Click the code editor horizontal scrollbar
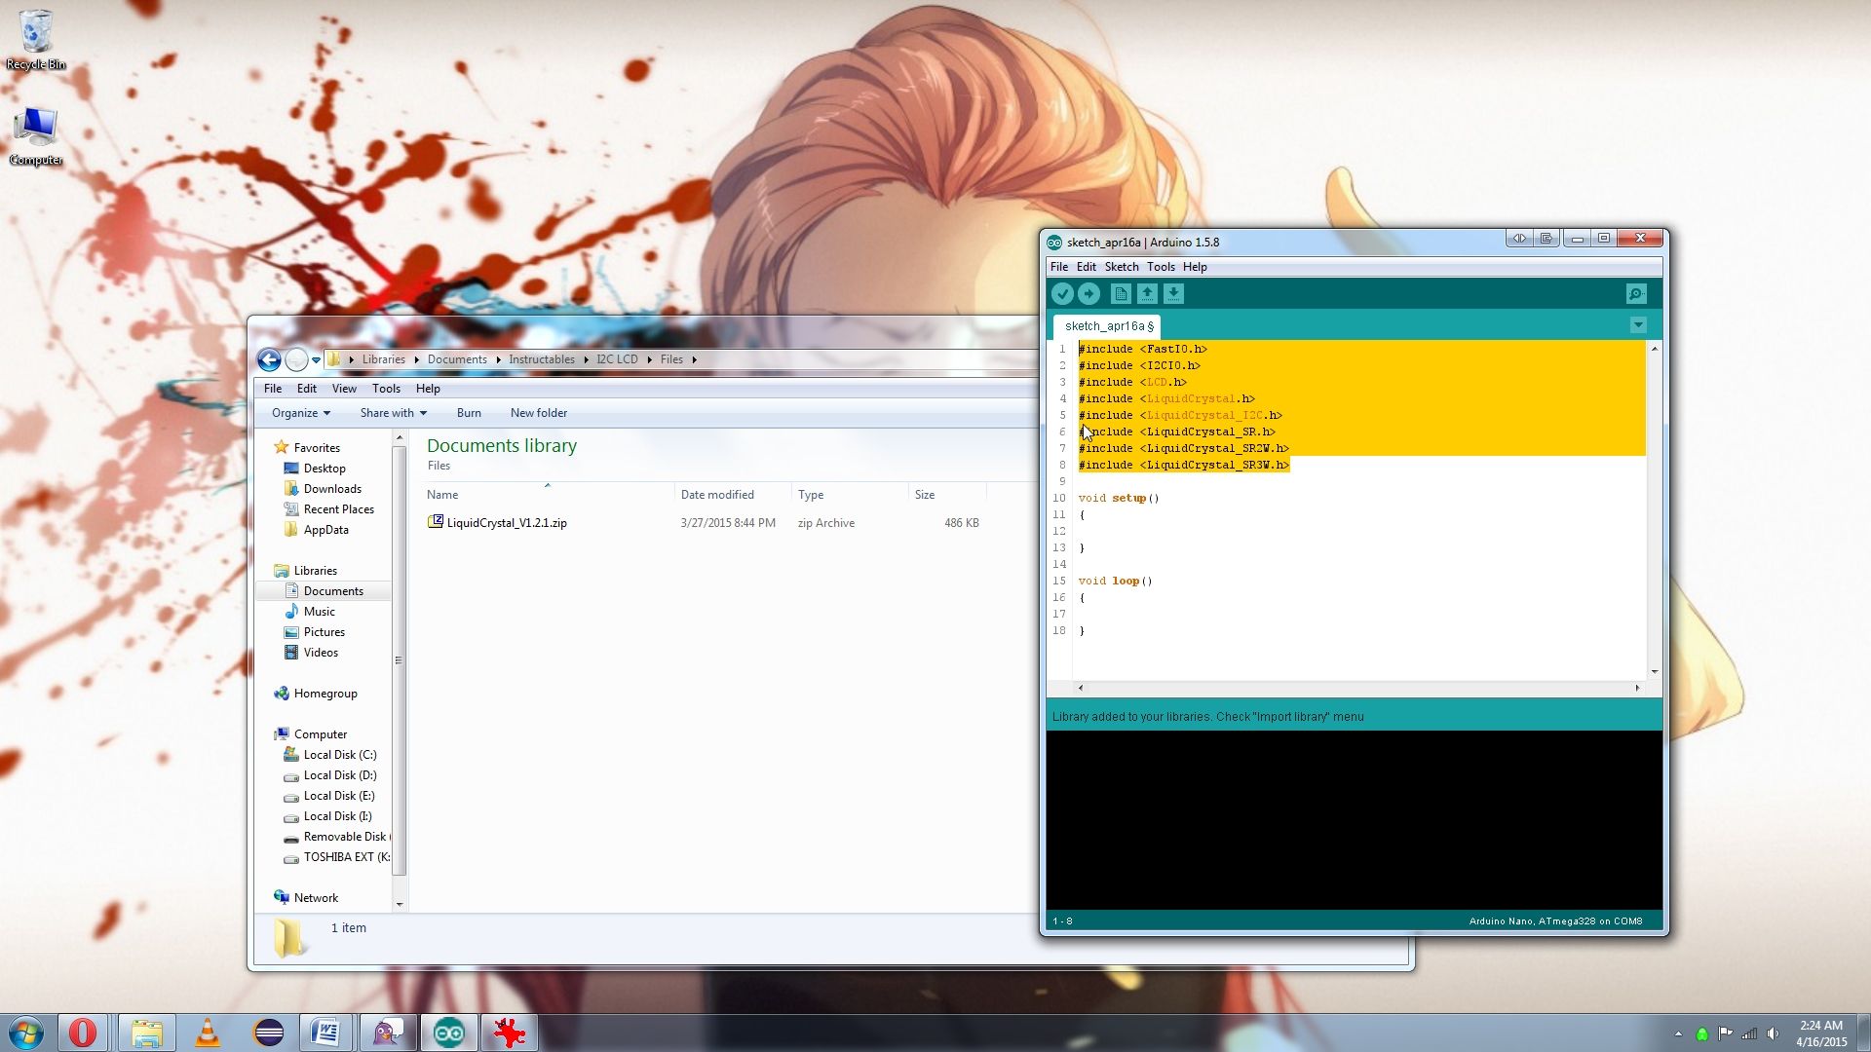The height and width of the screenshot is (1052, 1871). point(1357,688)
